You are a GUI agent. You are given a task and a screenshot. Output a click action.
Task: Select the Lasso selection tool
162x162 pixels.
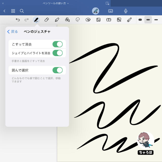click(x=78, y=20)
